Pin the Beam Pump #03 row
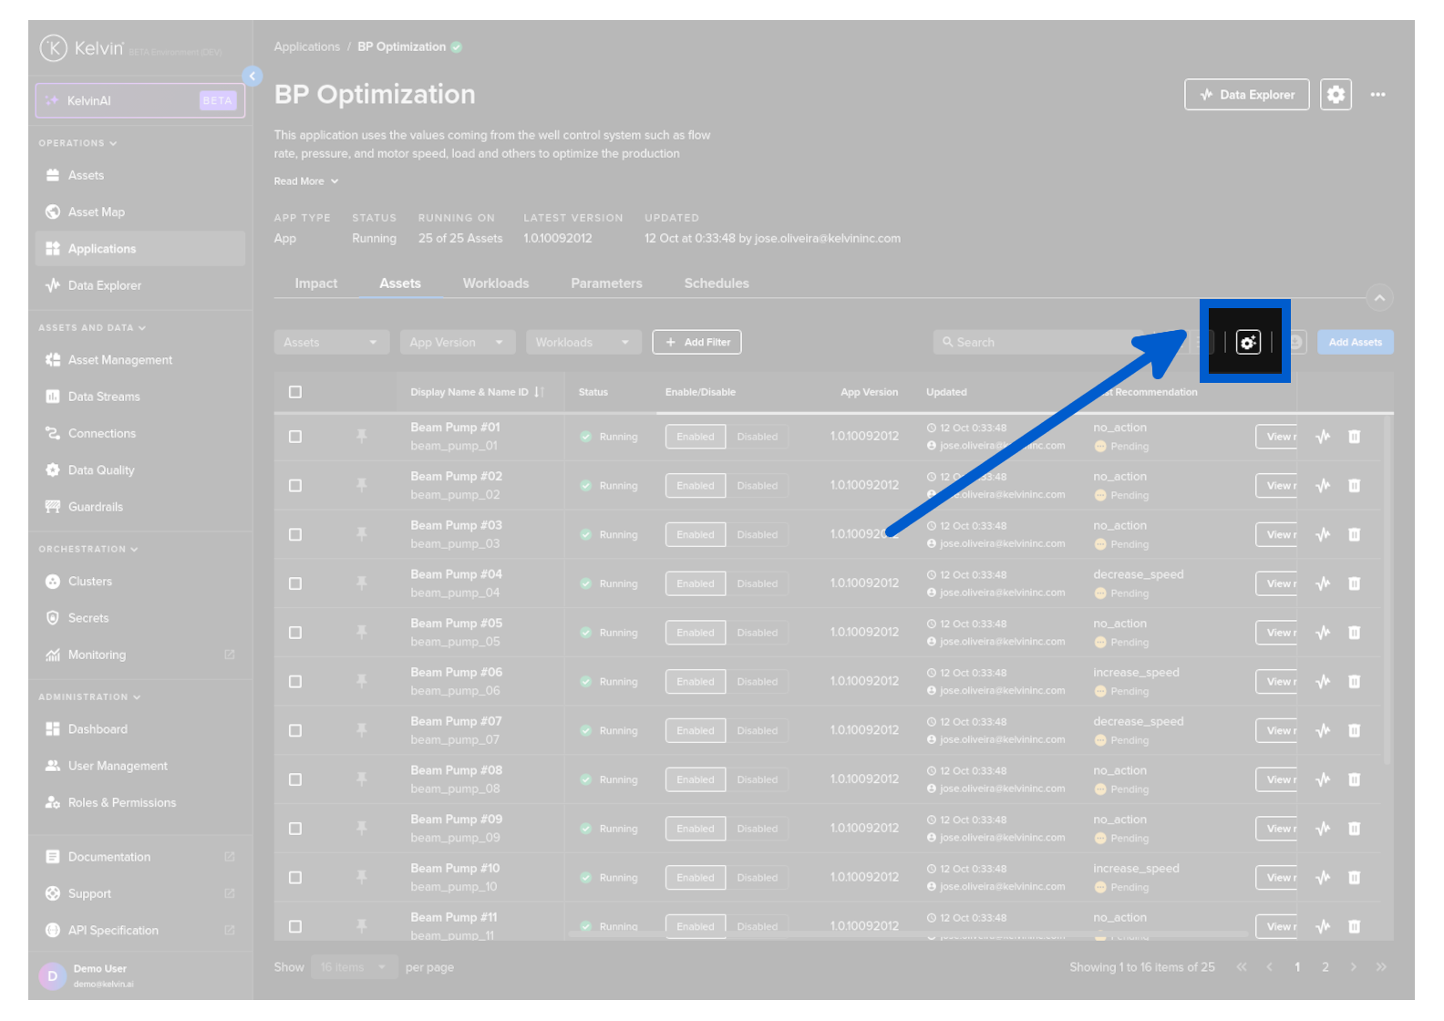Image resolution: width=1444 pixels, height=1021 pixels. point(362,535)
